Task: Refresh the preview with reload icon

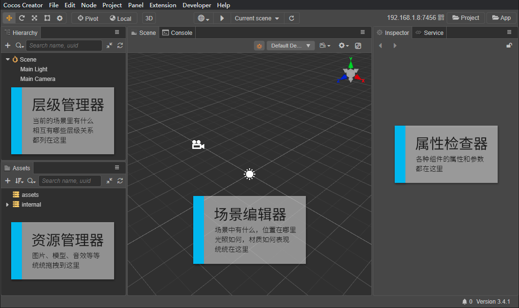Action: (x=292, y=18)
